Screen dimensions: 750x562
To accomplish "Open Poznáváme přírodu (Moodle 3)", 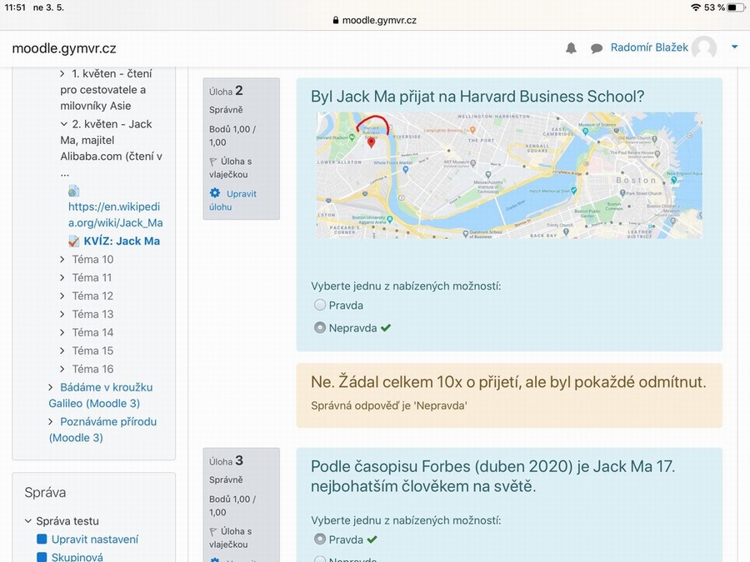I will pyautogui.click(x=102, y=430).
